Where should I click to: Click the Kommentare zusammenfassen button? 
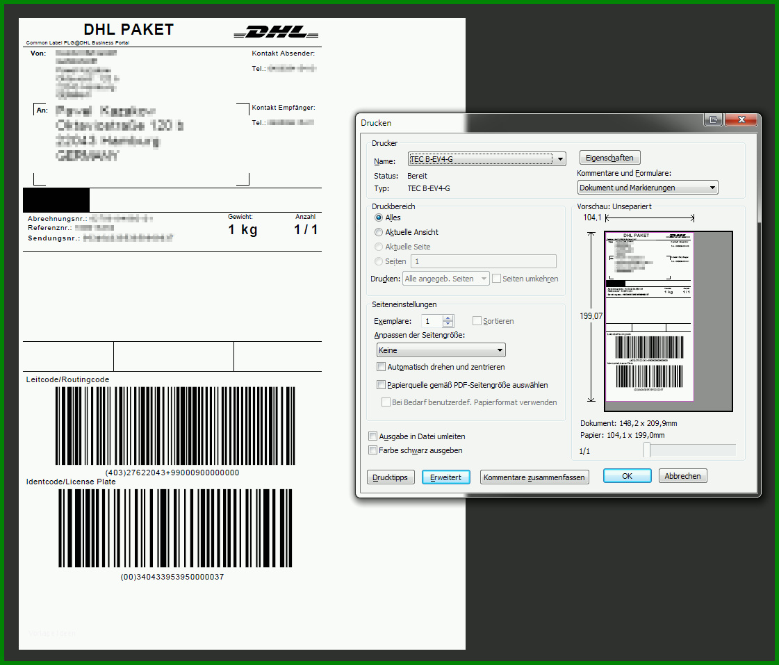[x=534, y=477]
